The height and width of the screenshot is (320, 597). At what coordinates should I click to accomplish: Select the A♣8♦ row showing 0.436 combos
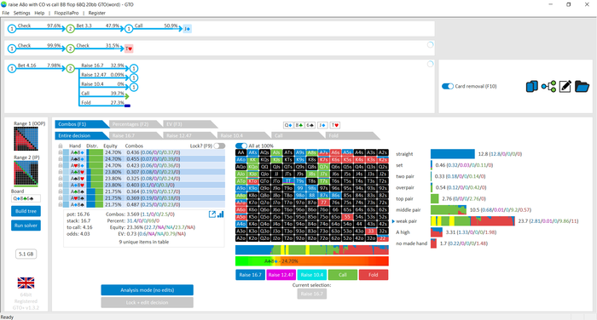coord(144,152)
